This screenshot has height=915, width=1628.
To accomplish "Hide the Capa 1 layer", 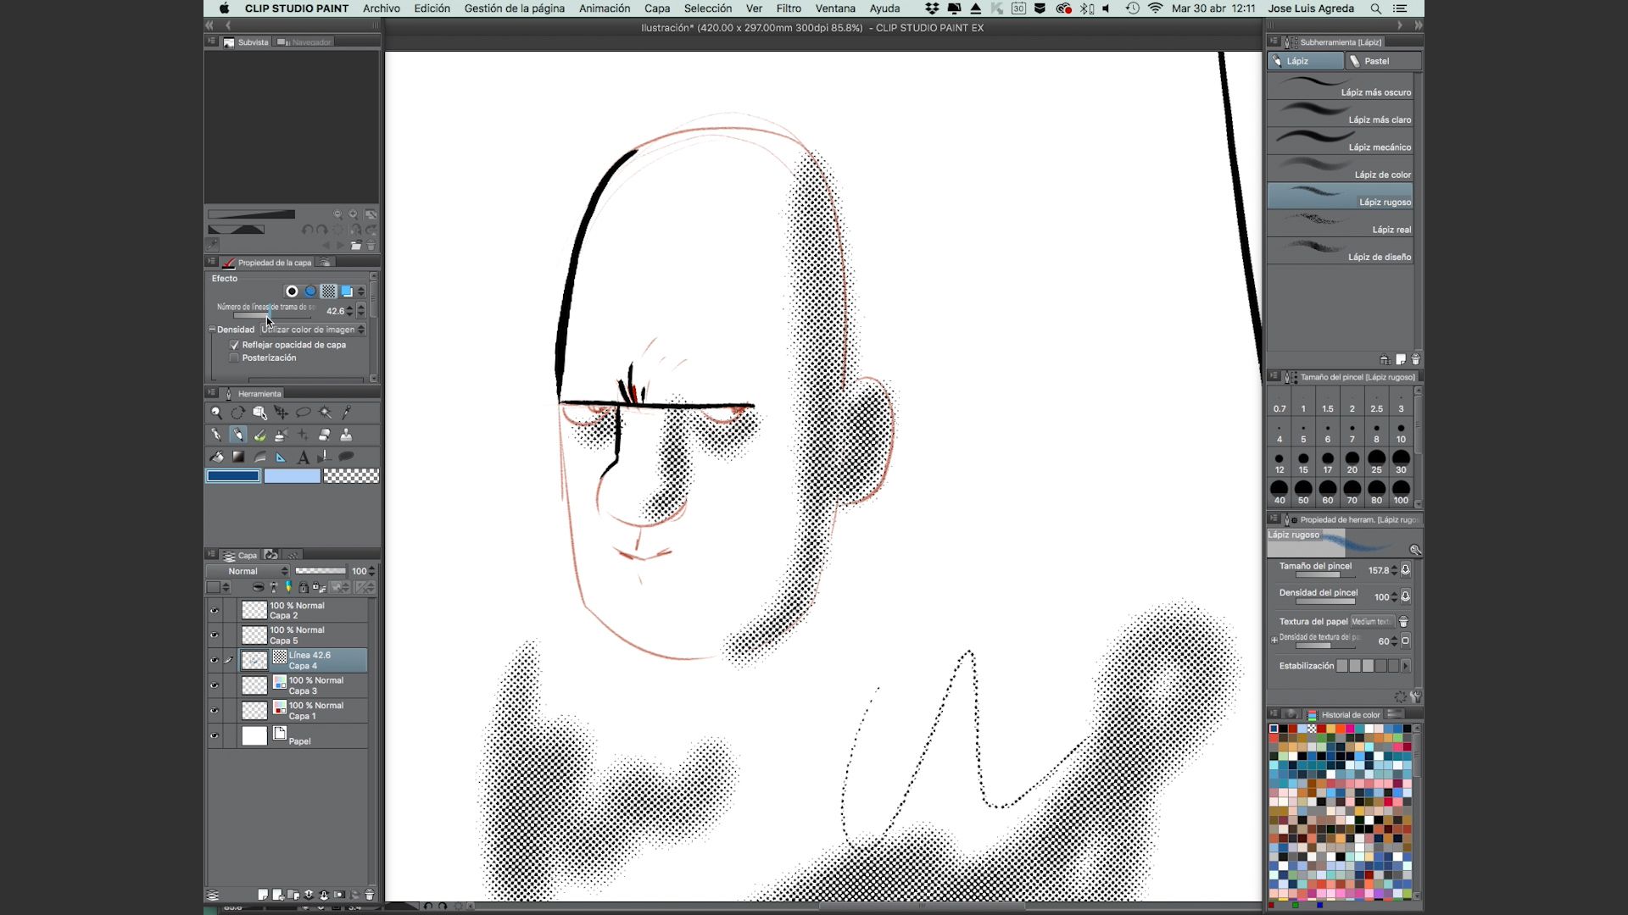I will pyautogui.click(x=215, y=710).
